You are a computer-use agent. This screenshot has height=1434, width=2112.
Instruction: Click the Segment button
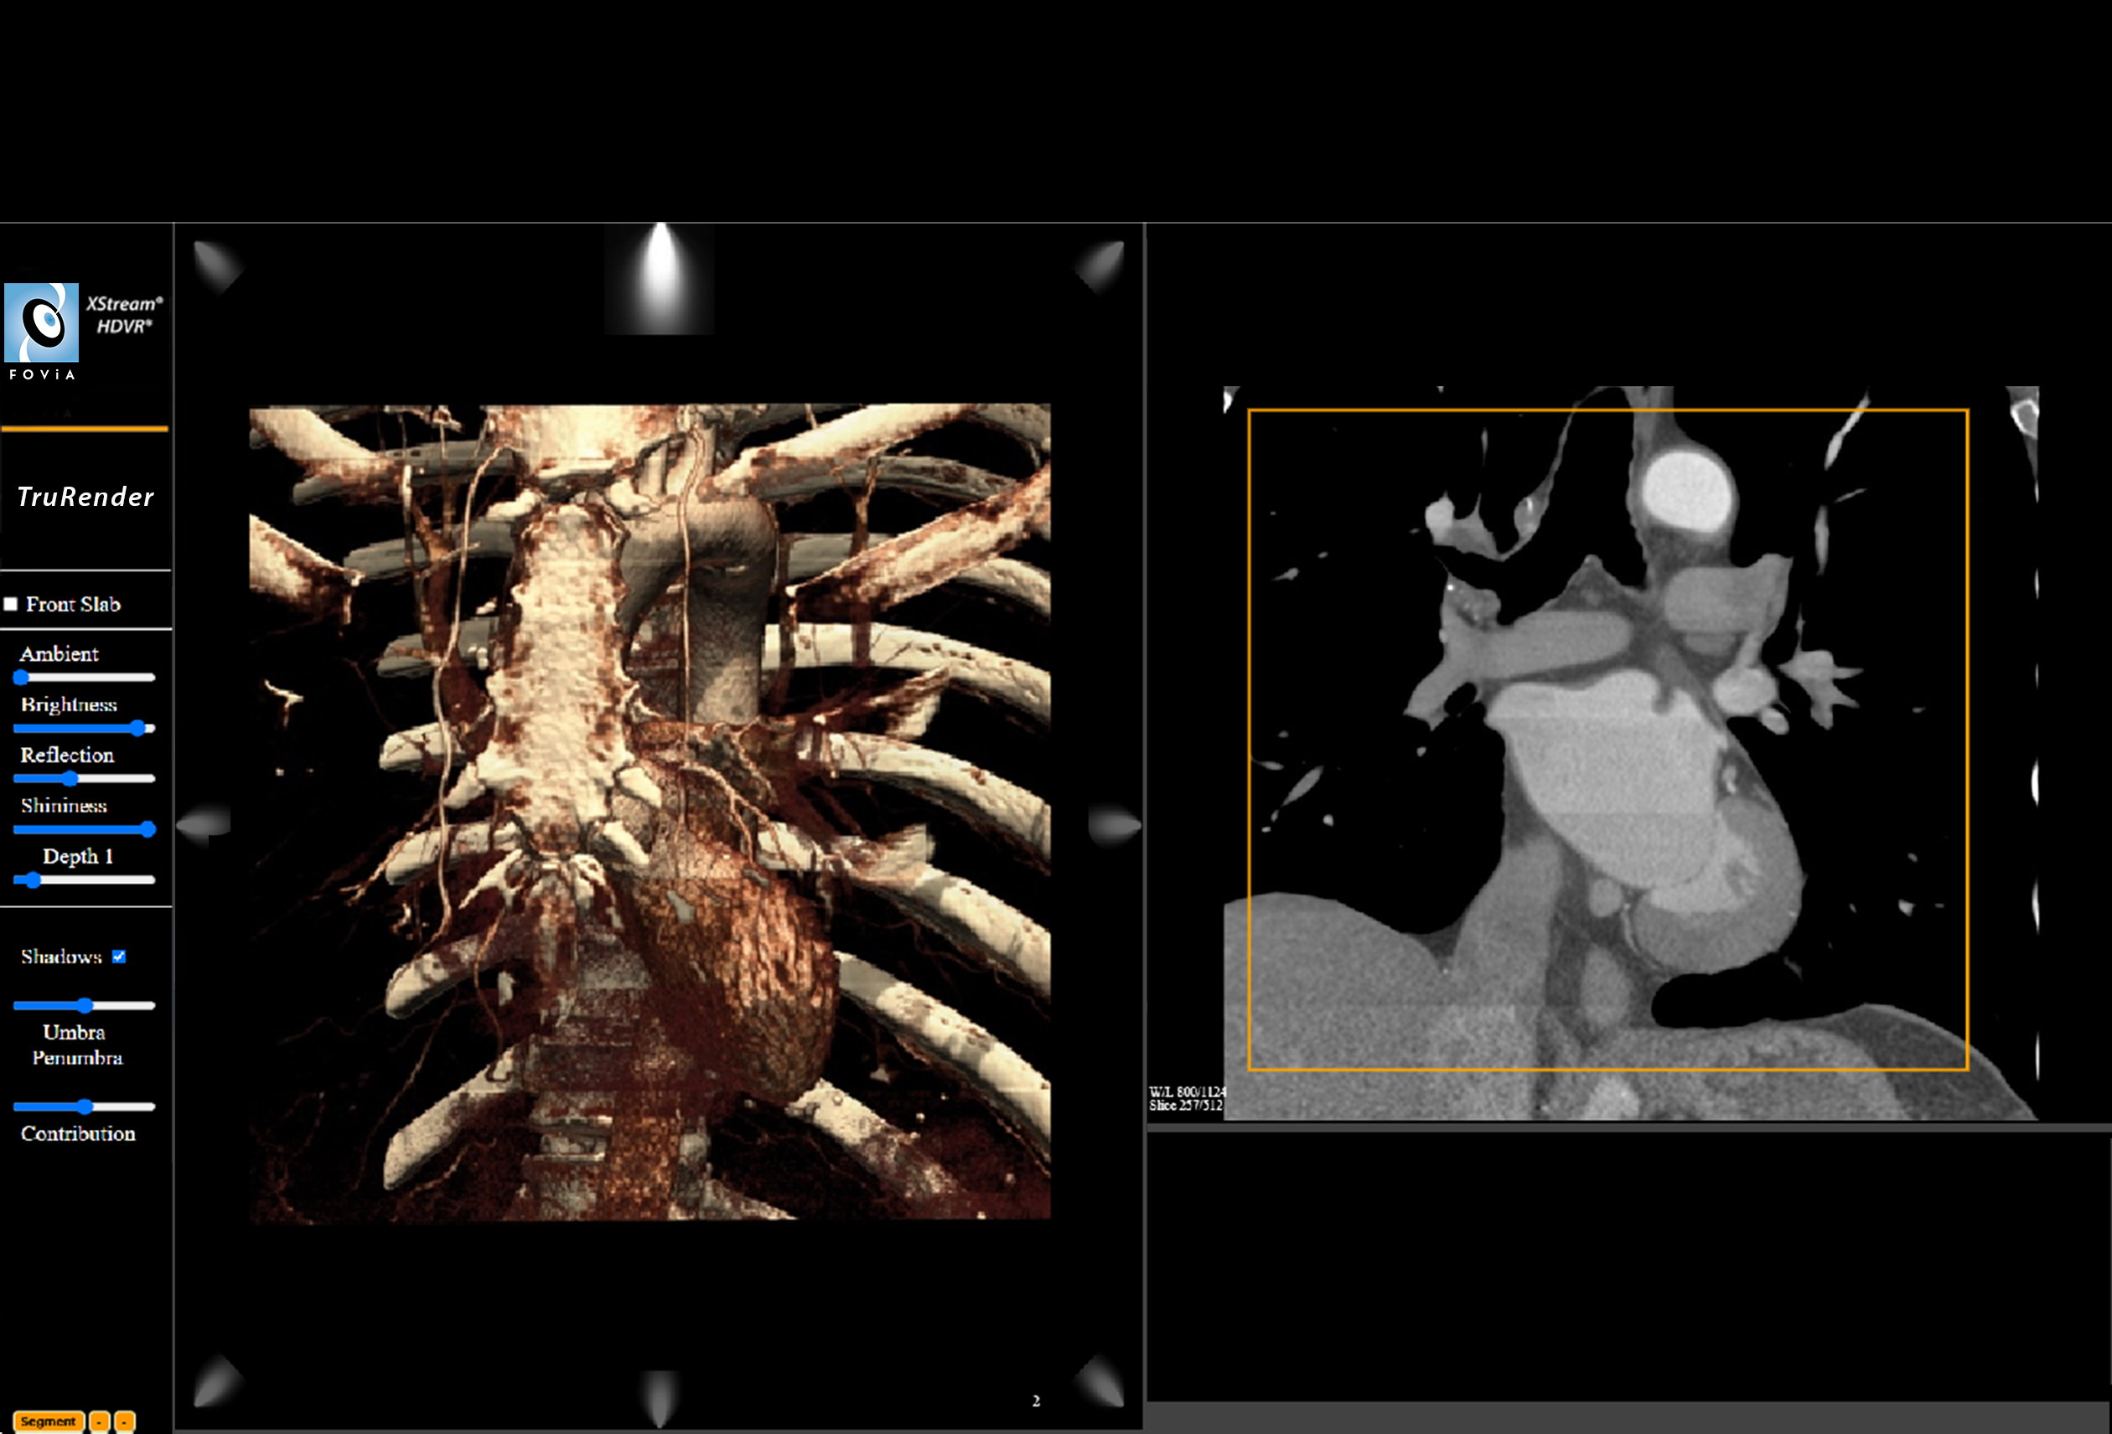click(x=48, y=1421)
